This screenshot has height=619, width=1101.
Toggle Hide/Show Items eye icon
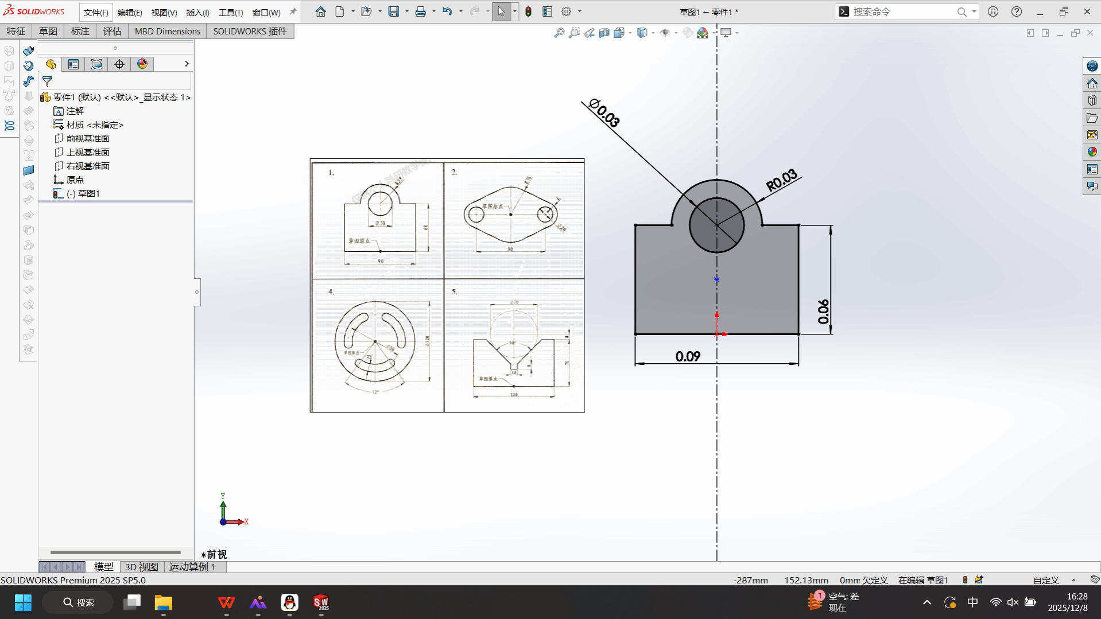pyautogui.click(x=665, y=33)
